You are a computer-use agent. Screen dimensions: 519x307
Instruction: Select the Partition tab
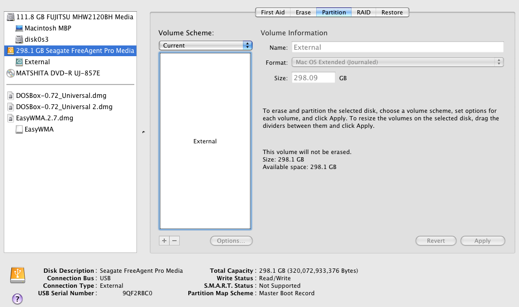coord(334,12)
